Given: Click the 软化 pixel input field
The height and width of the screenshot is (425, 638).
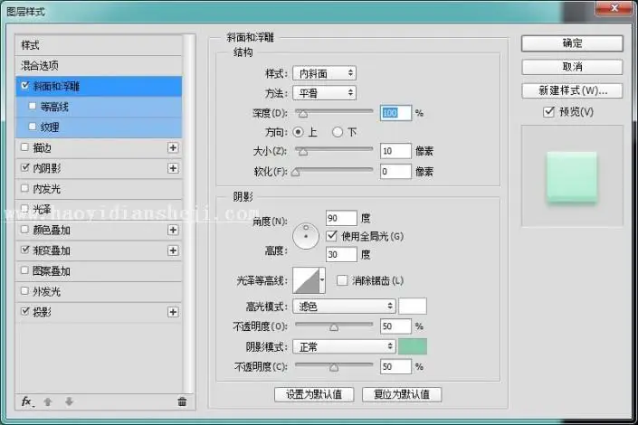Looking at the screenshot, I should point(395,171).
